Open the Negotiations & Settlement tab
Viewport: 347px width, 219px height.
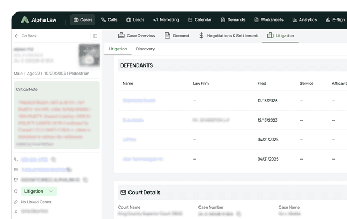point(228,36)
